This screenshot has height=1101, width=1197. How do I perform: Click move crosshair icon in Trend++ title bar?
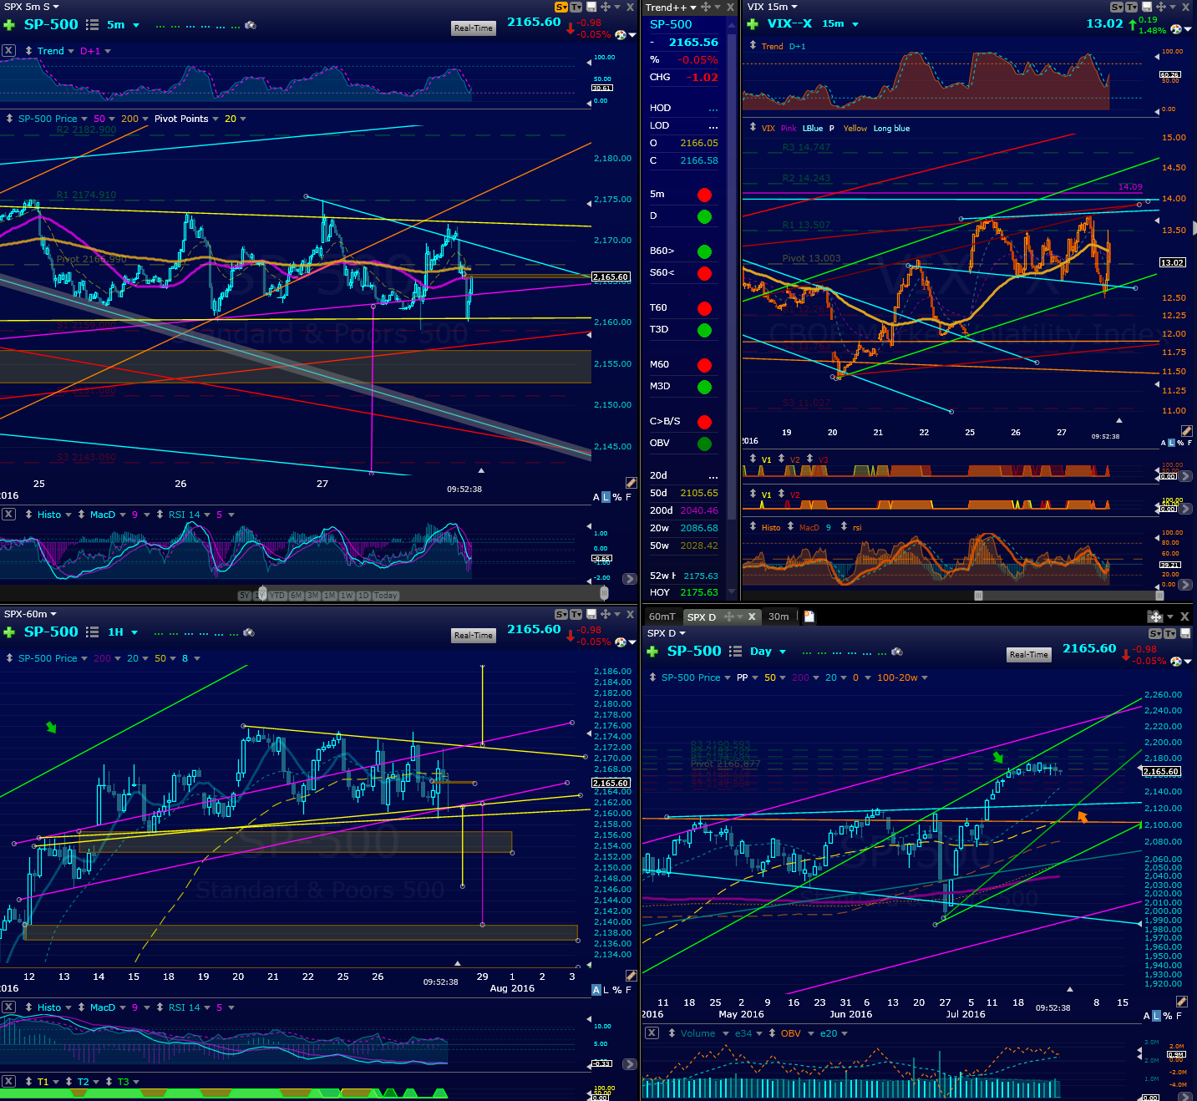[706, 7]
